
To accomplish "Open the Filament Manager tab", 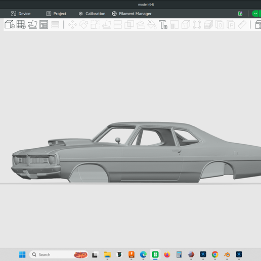I will coord(132,14).
